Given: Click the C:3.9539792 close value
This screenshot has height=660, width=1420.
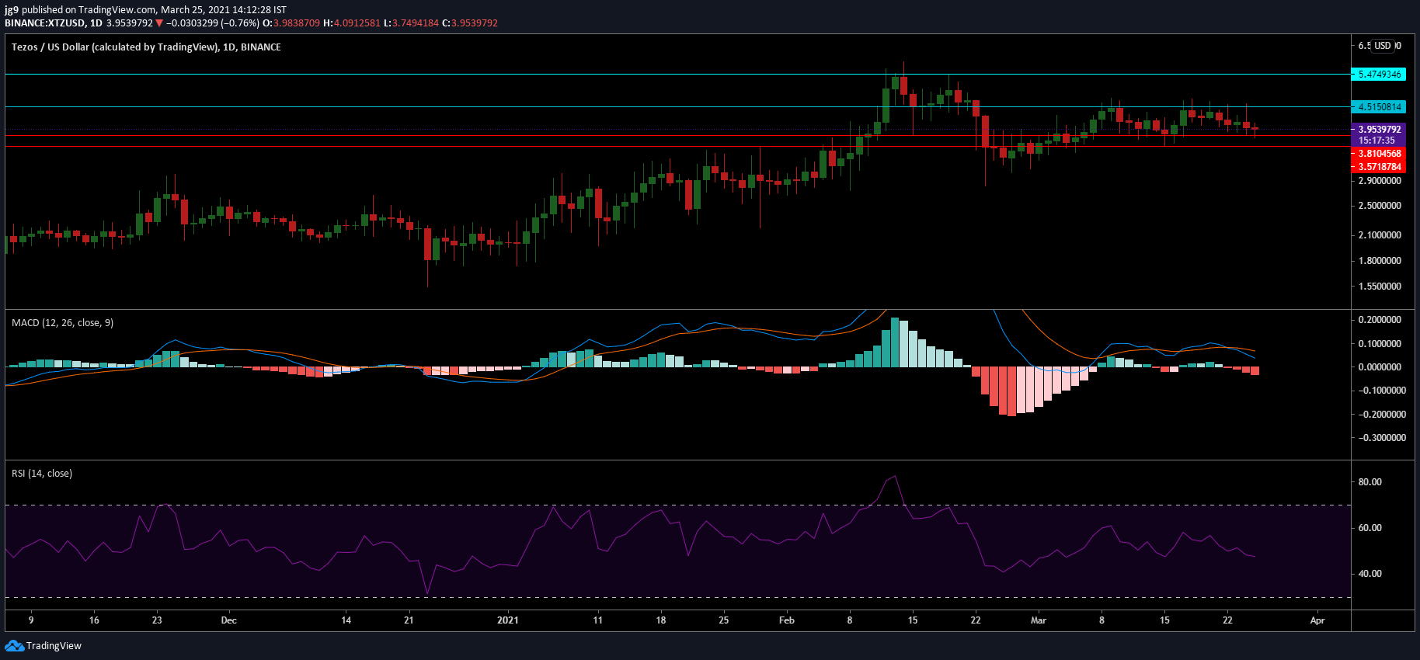Looking at the screenshot, I should pos(470,23).
